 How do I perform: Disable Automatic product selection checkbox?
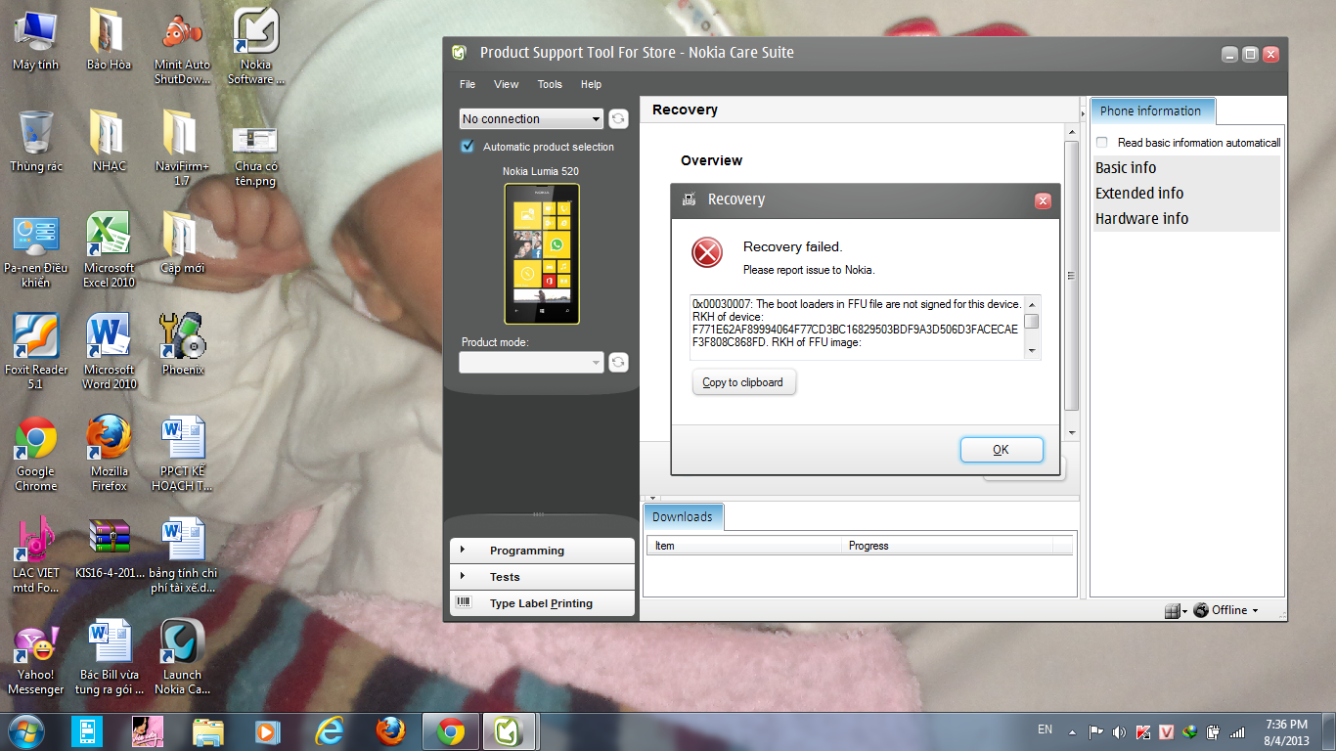click(x=468, y=147)
